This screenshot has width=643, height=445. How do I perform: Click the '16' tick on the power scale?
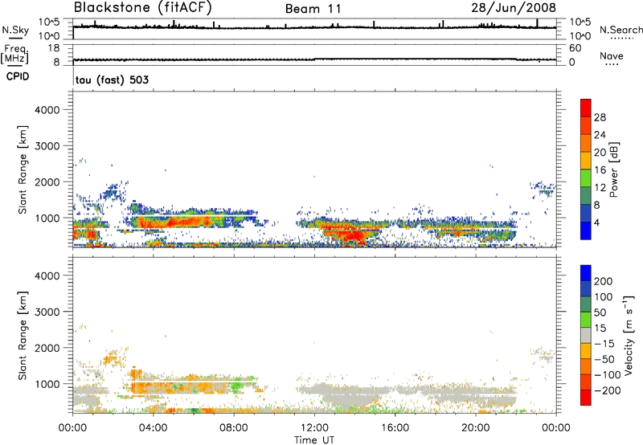[x=600, y=170]
